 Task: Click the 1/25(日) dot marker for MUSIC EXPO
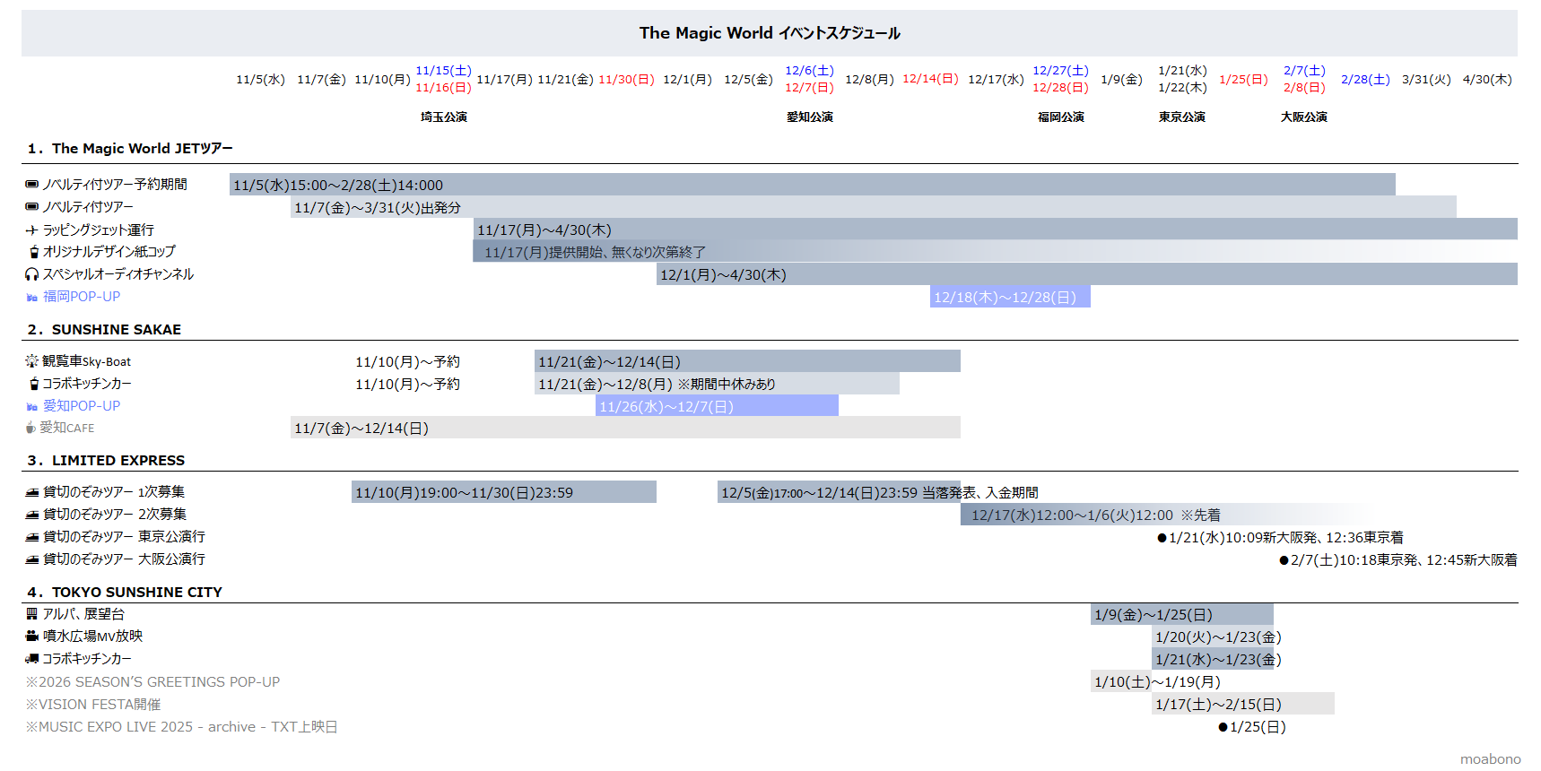coord(1223,727)
